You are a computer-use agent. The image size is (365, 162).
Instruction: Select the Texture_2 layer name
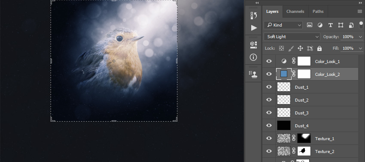pos(325,152)
